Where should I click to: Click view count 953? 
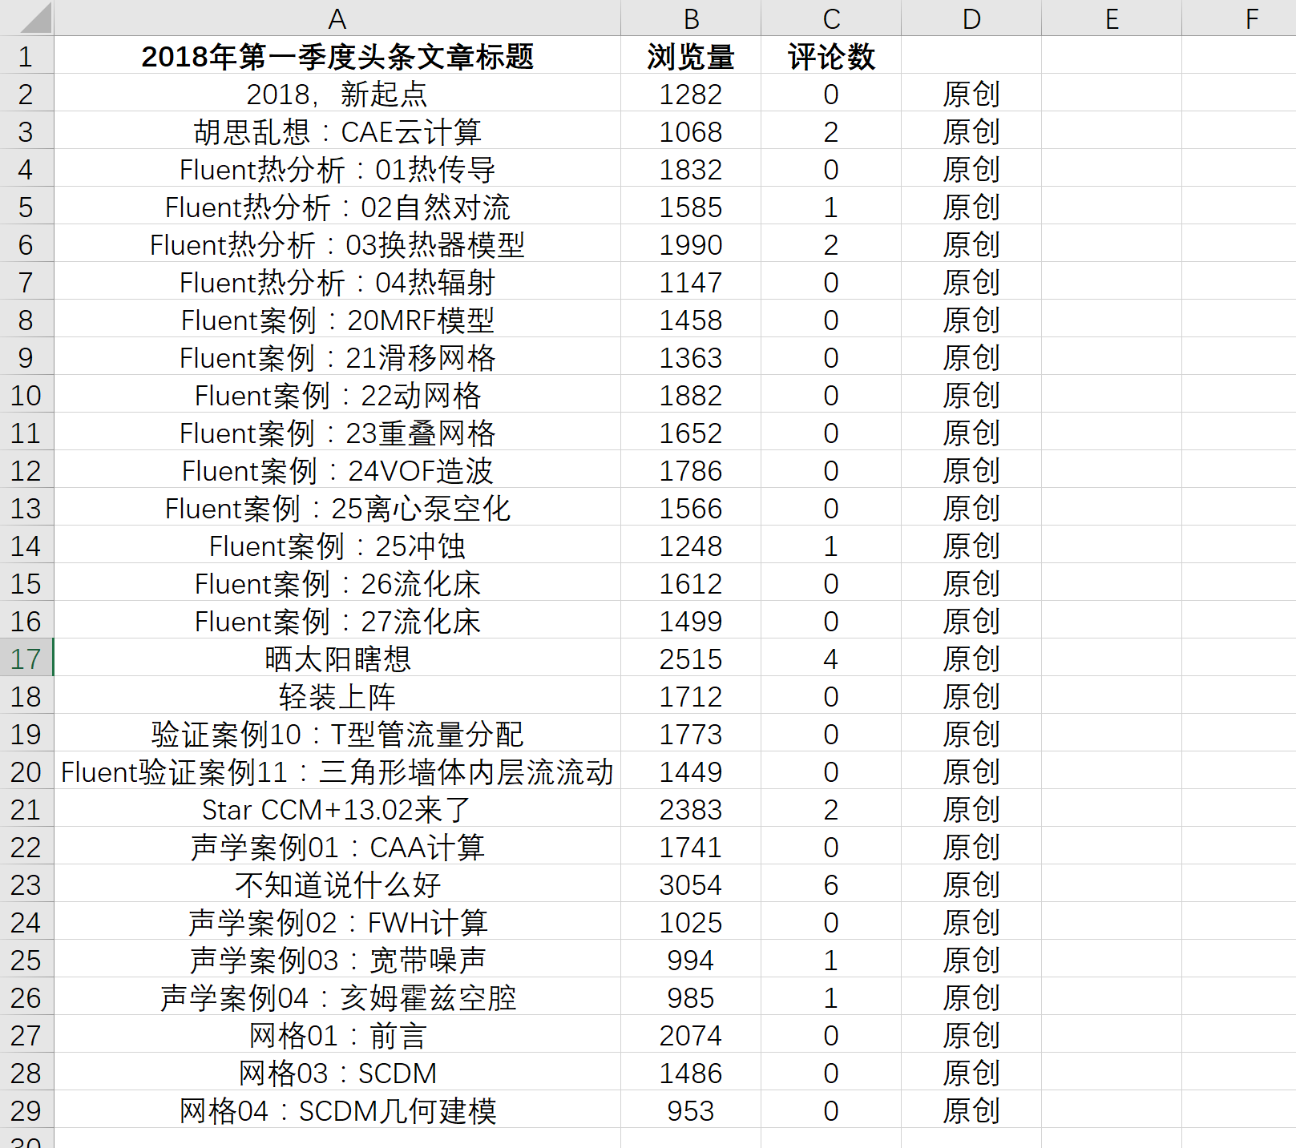[x=691, y=1110]
